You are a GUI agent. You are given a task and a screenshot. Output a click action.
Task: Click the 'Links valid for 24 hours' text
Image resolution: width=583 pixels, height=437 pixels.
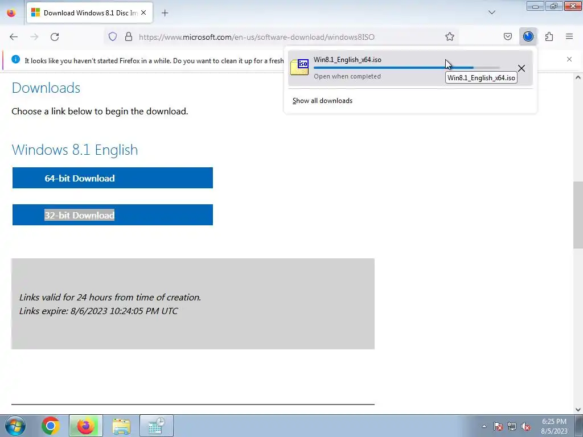110,297
